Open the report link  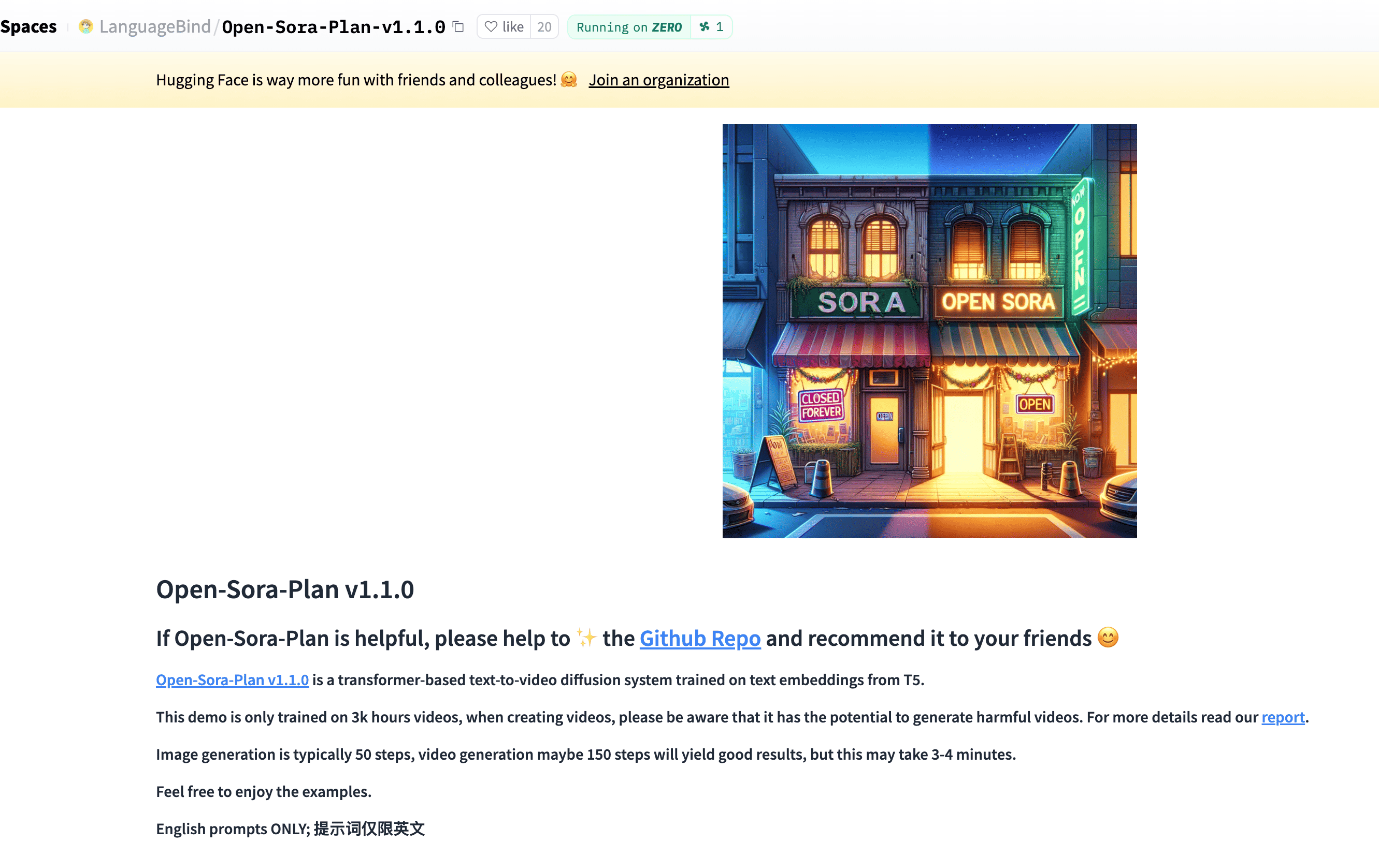coord(1283,717)
